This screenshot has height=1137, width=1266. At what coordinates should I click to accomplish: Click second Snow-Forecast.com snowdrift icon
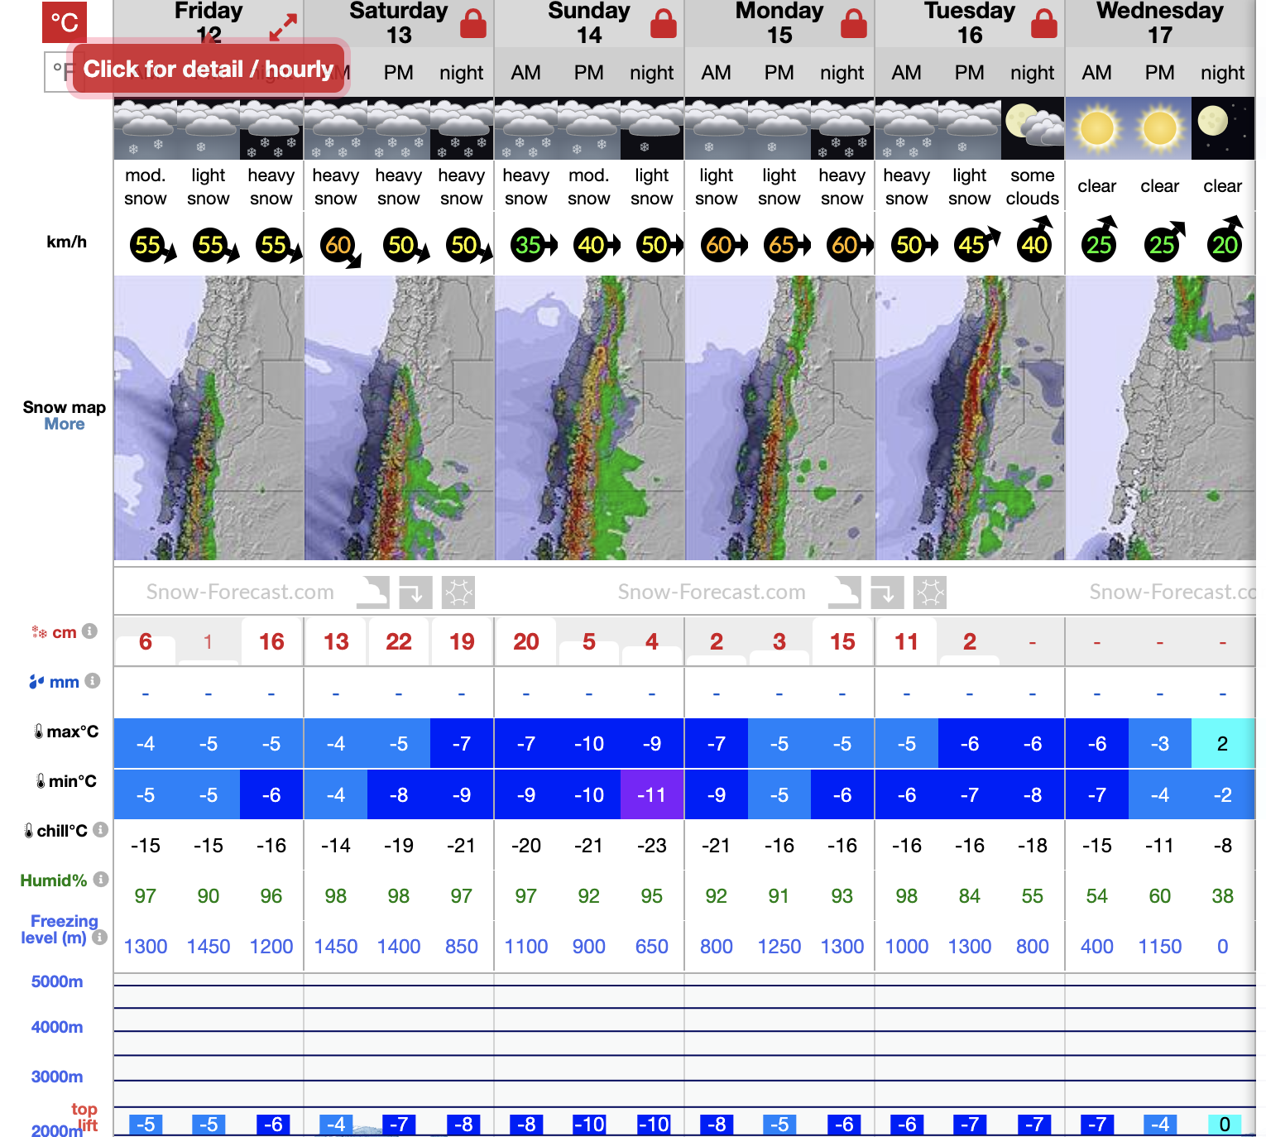845,592
